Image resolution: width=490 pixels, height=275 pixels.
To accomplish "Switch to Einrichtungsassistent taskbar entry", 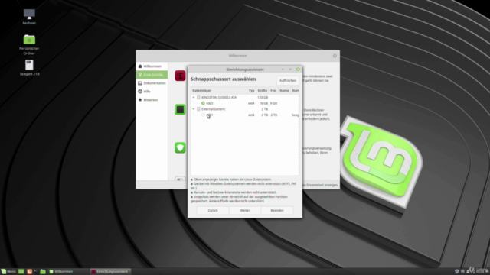I will point(109,272).
